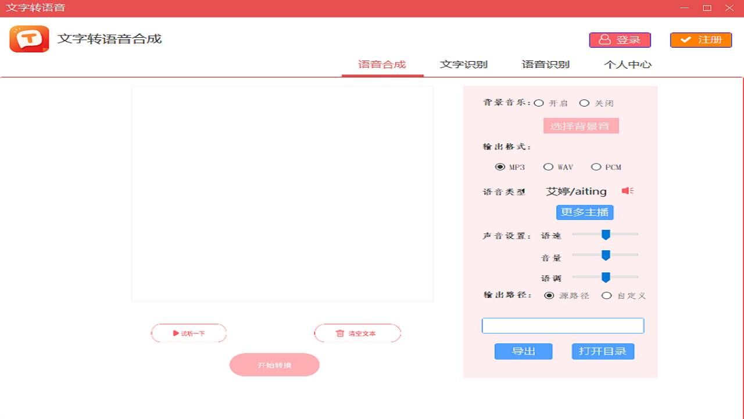744x419 pixels.
Task: Click the trash icon on 清空文本 button
Action: pos(340,333)
